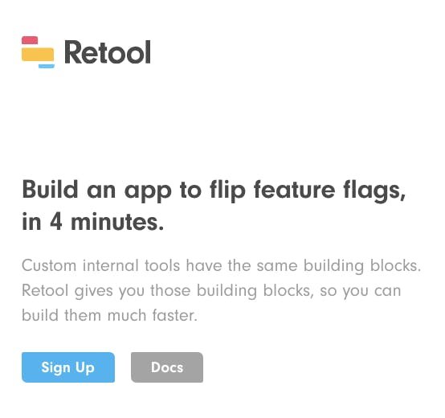
Task: Open the Docs button
Action: [167, 367]
